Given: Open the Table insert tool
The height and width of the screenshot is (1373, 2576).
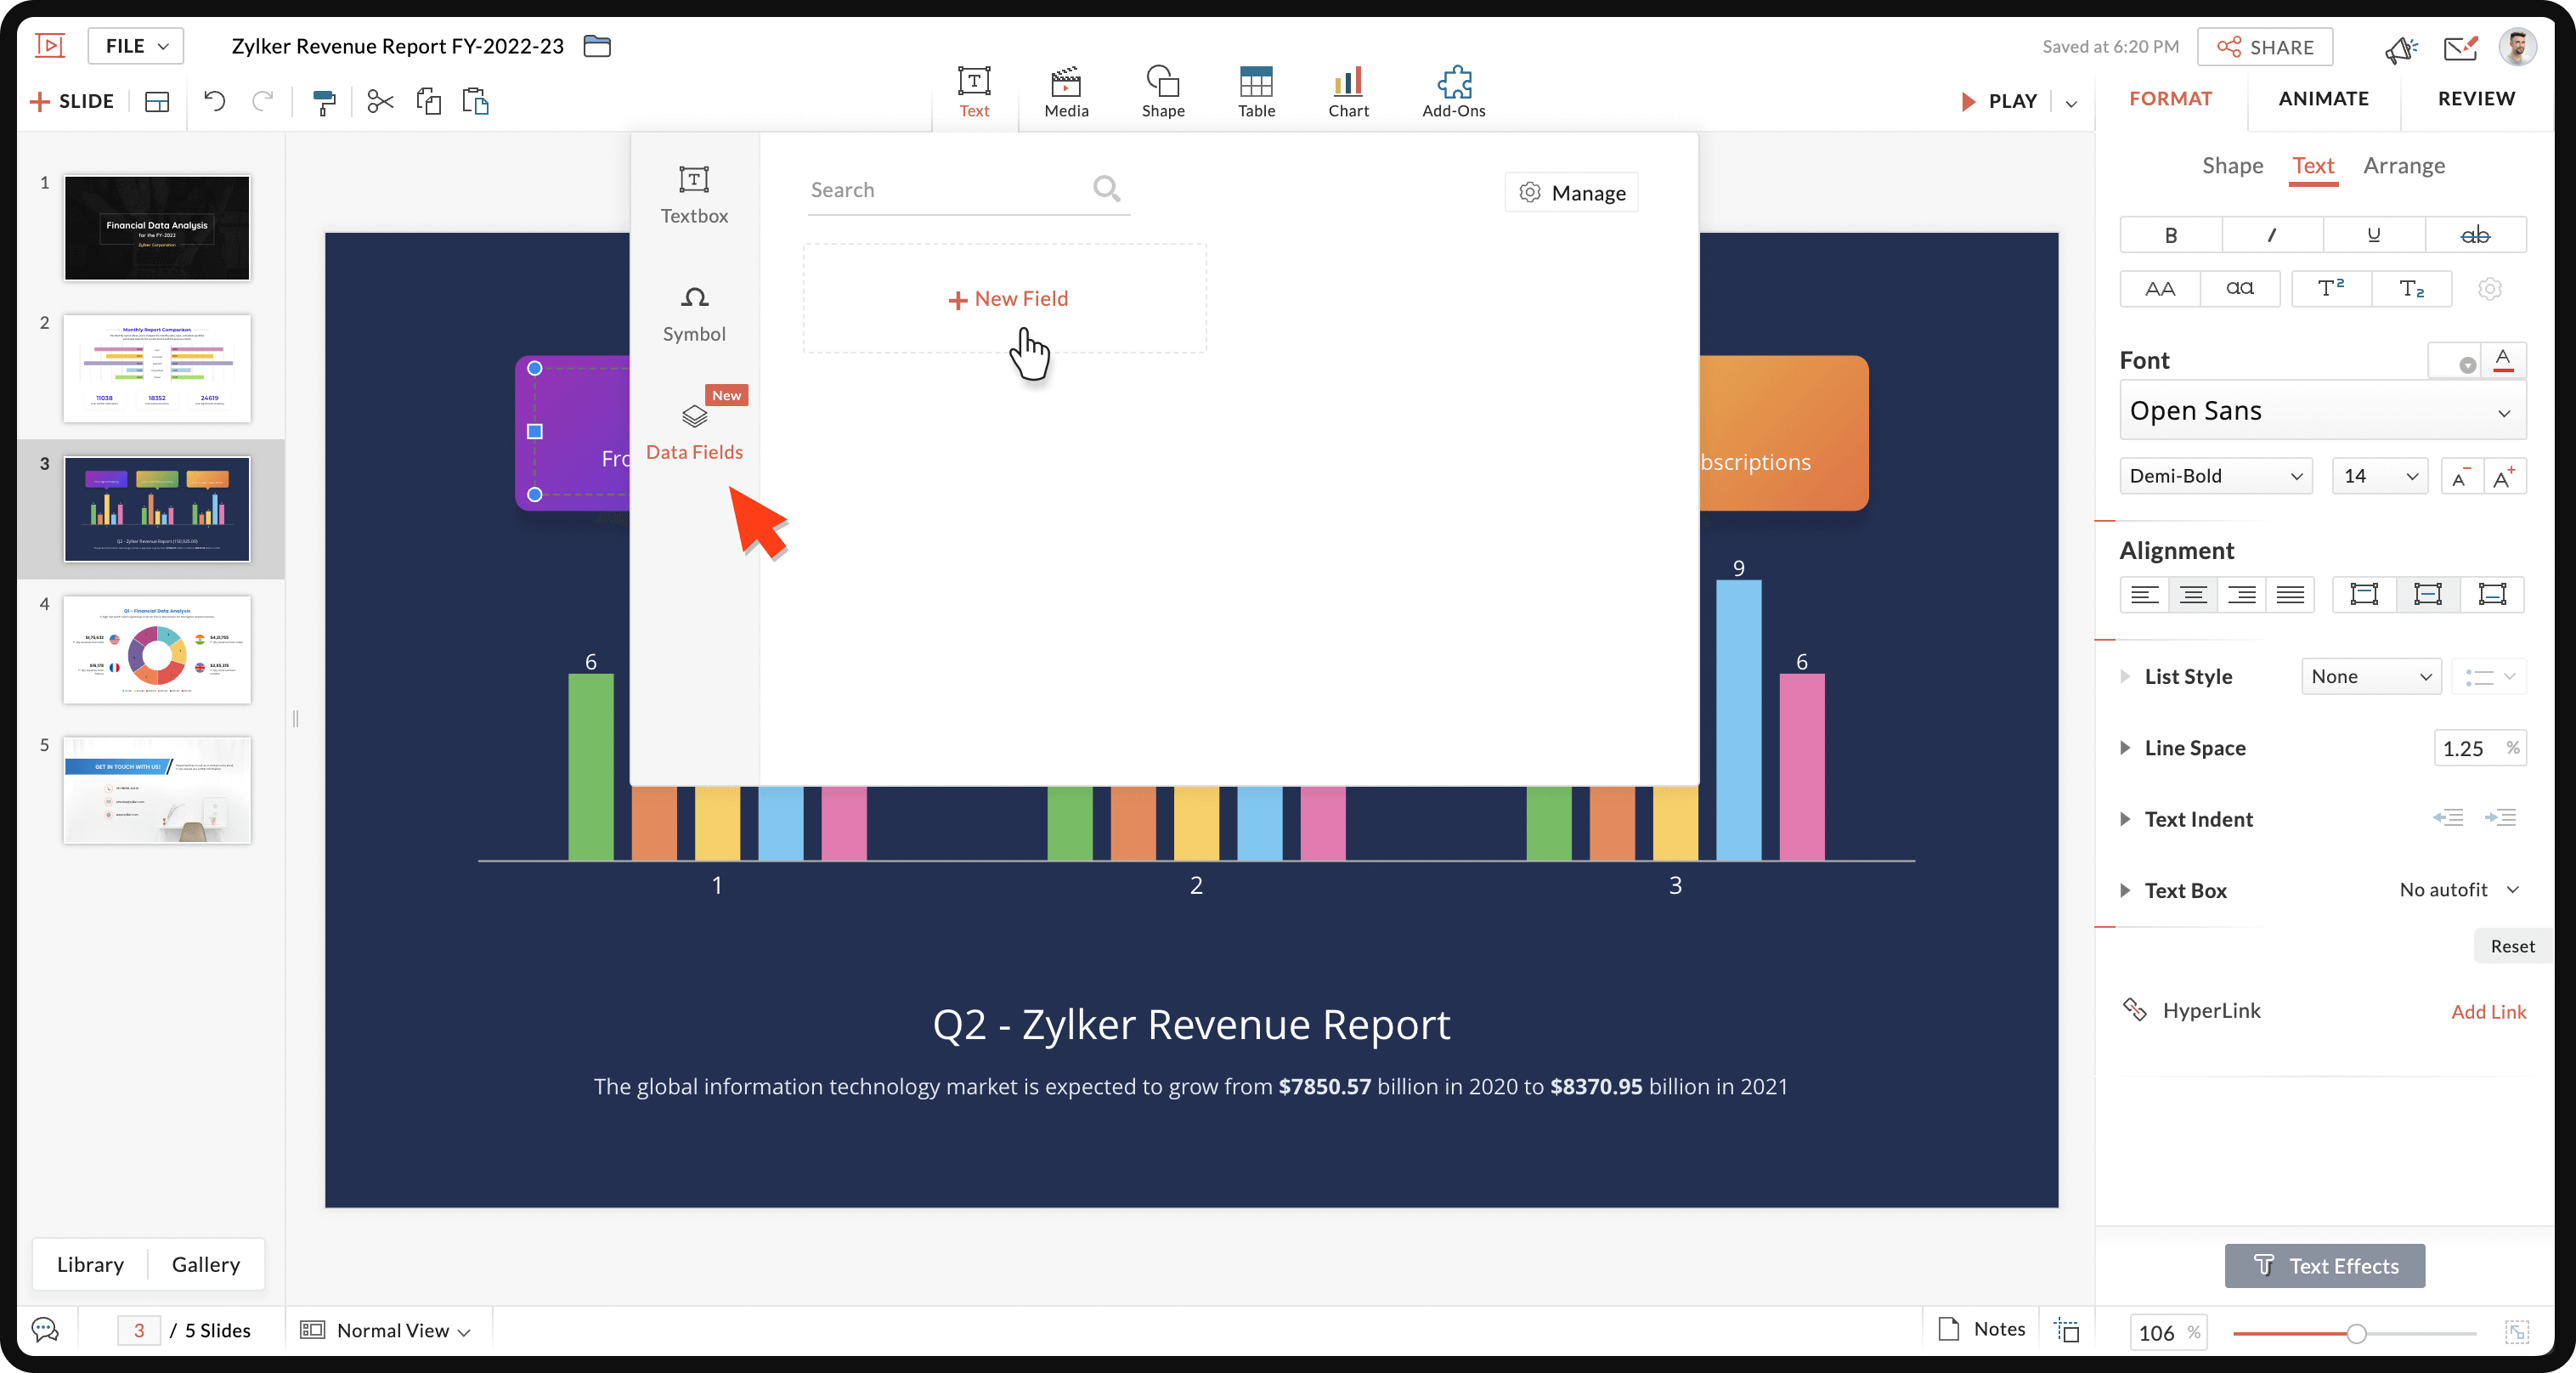Looking at the screenshot, I should (x=1256, y=92).
